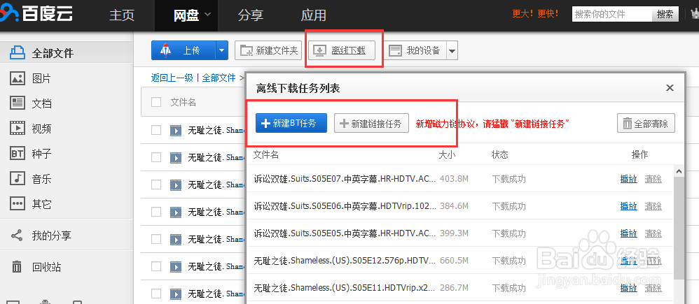Play the Suits S05E06 task
Viewport: 699px width, 304px height.
coord(628,206)
